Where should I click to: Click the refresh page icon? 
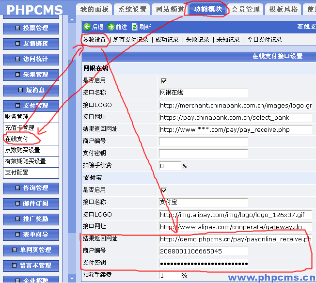[134, 27]
